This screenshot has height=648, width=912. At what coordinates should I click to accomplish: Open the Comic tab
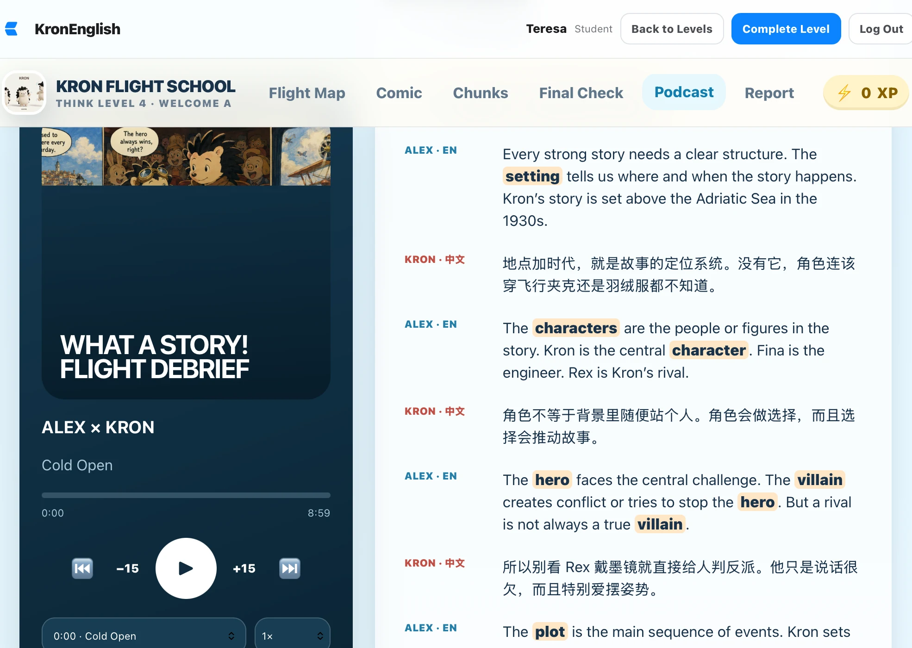(x=399, y=93)
